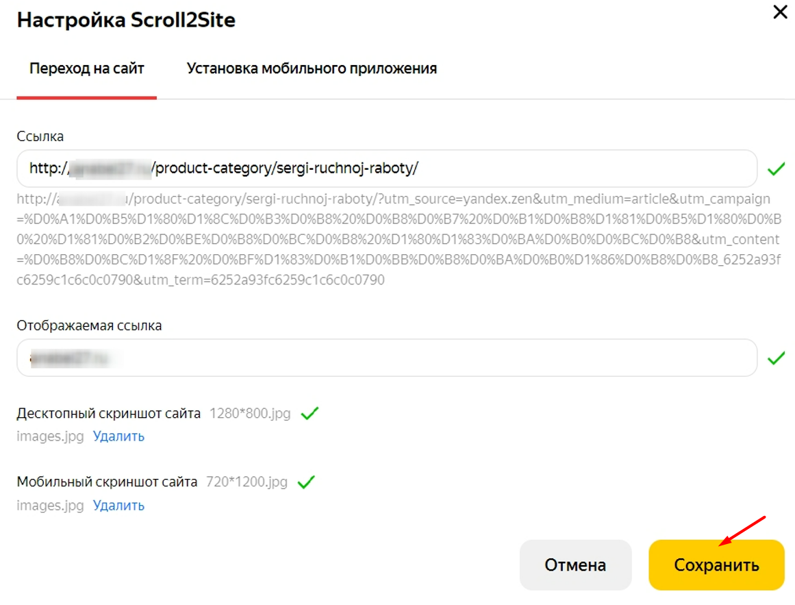Click green checkmark beside the Ссылка field

[776, 169]
